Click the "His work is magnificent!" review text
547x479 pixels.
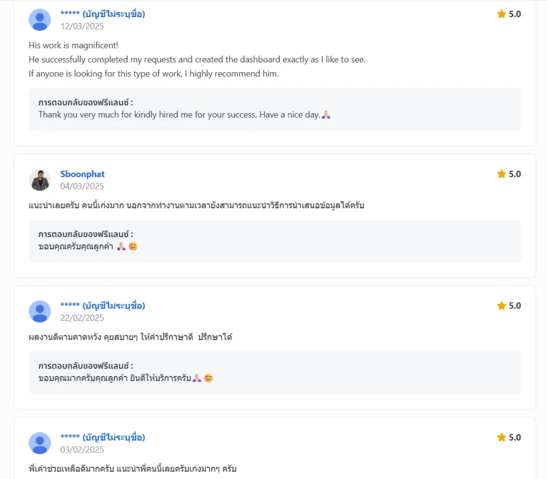pyautogui.click(x=74, y=46)
